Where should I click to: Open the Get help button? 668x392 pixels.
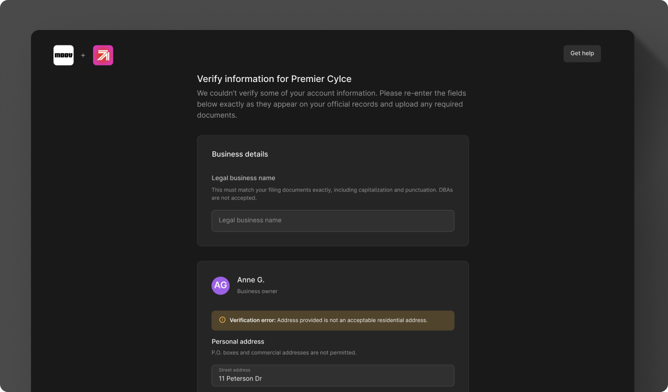pos(582,53)
